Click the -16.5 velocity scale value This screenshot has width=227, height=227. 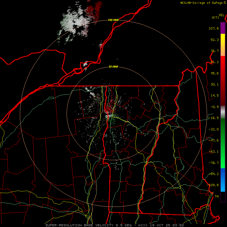pyautogui.click(x=214, y=118)
